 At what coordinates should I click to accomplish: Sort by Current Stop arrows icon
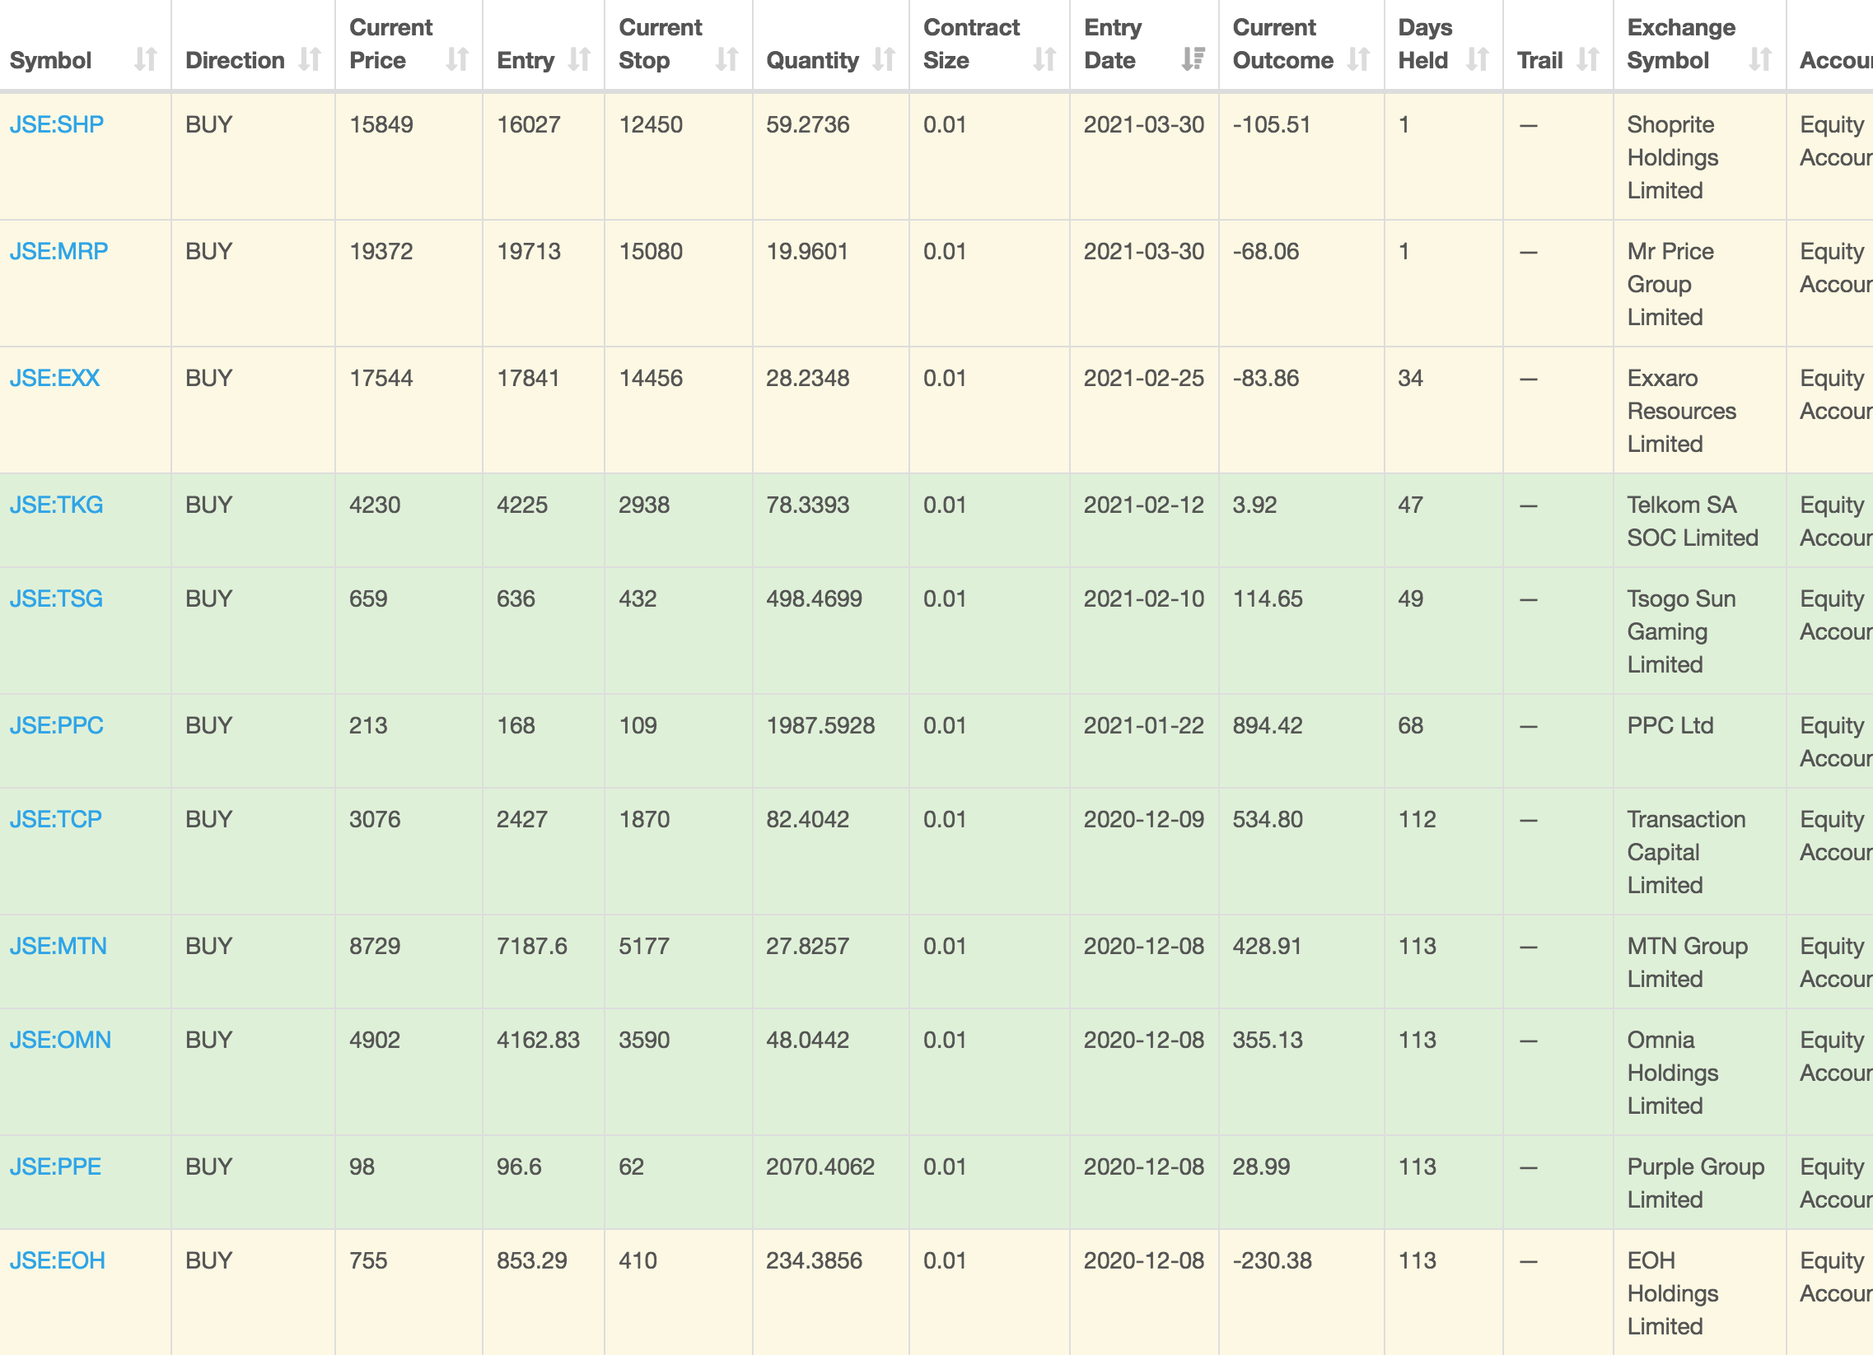(x=726, y=59)
